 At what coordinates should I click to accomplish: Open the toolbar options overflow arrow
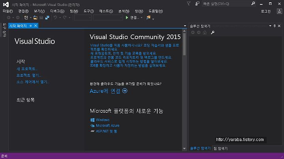click(153, 19)
